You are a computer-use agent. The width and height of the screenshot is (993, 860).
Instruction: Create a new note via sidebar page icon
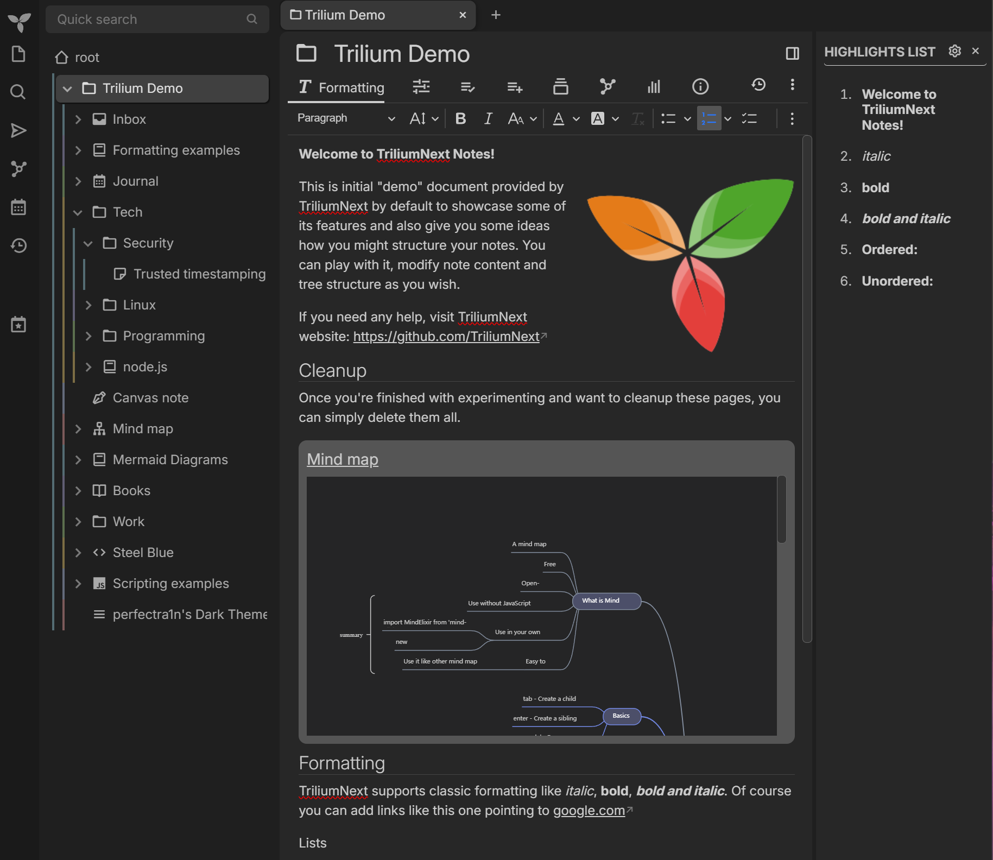(x=18, y=54)
